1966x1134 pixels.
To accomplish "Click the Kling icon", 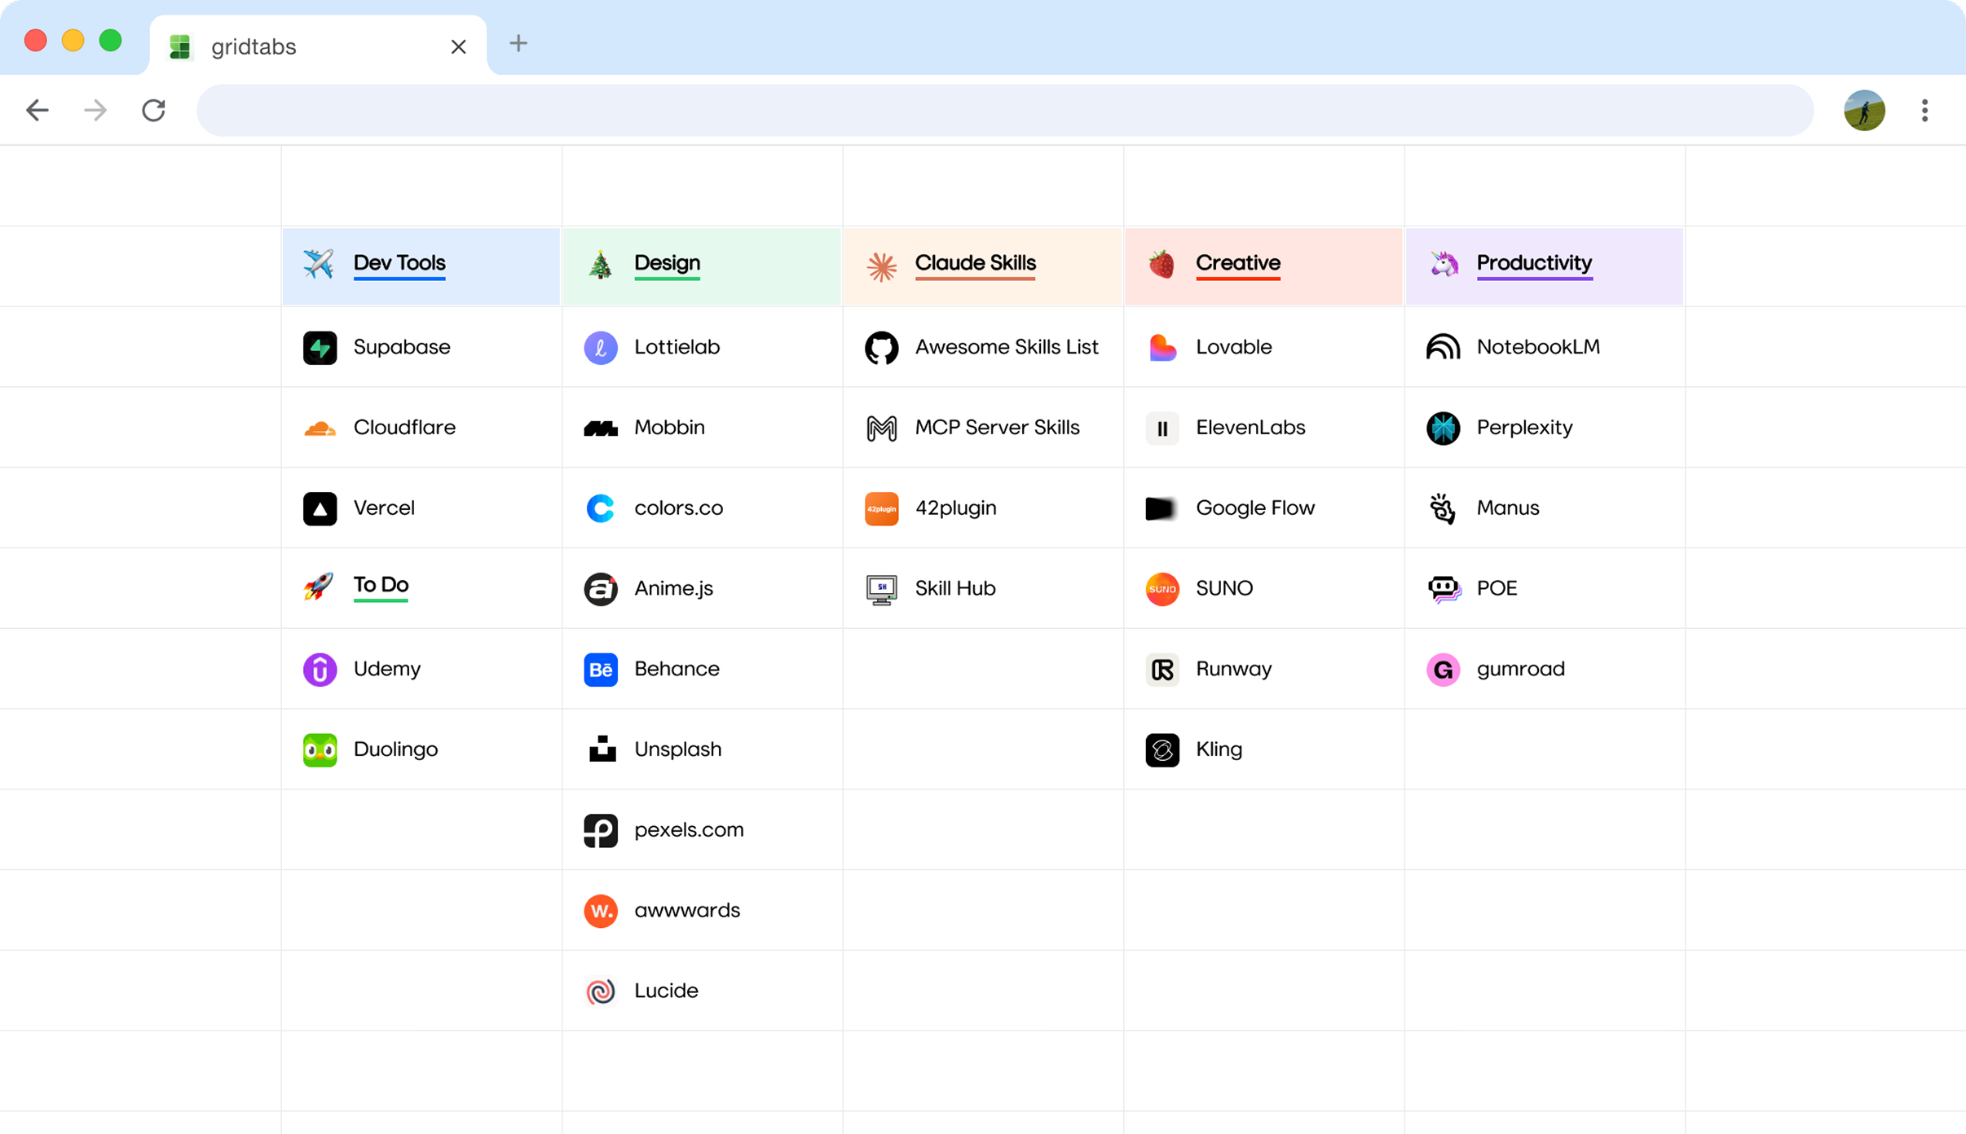I will [1162, 750].
